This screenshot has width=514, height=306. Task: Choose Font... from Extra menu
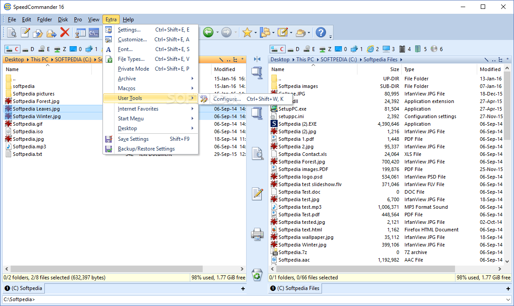pyautogui.click(x=151, y=49)
